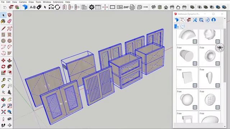
Task: Click the user account icon in plugin panel
Action: pyautogui.click(x=213, y=20)
